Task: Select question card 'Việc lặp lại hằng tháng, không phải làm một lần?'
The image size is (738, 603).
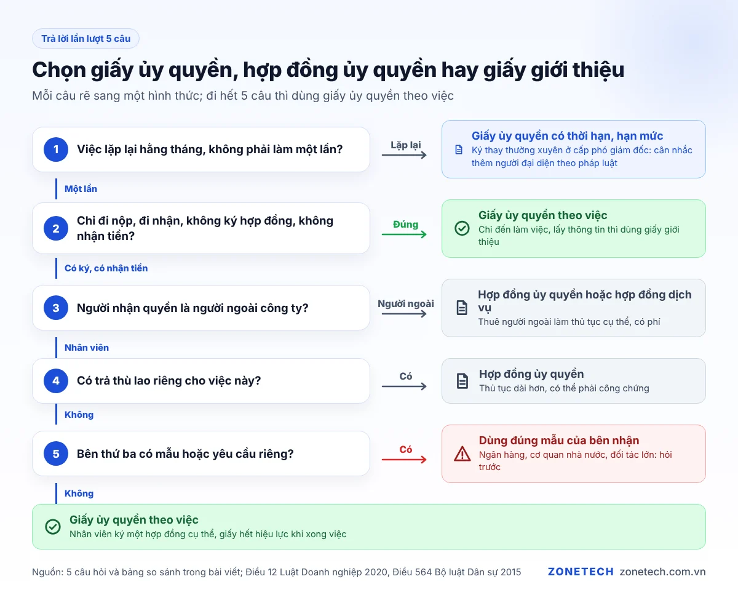Action: pyautogui.click(x=200, y=150)
